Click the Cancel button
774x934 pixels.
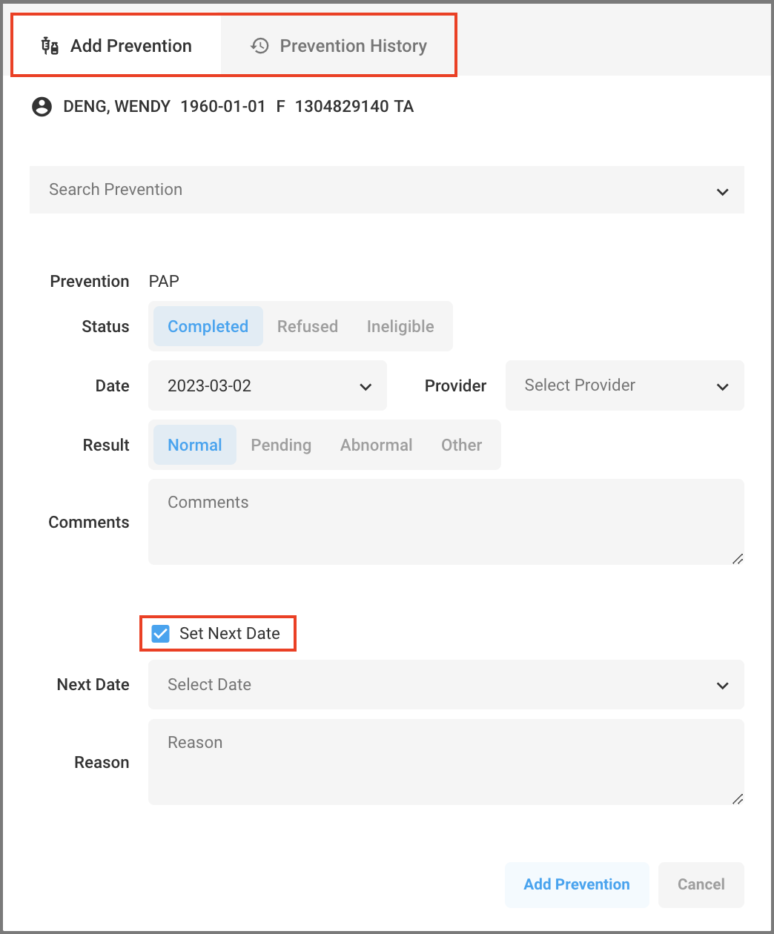pyautogui.click(x=701, y=884)
